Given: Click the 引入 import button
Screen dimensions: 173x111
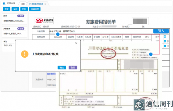Looking at the screenshot, I should (x=161, y=31).
